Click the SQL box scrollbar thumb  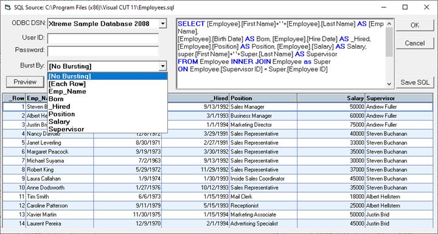pyautogui.click(x=389, y=42)
